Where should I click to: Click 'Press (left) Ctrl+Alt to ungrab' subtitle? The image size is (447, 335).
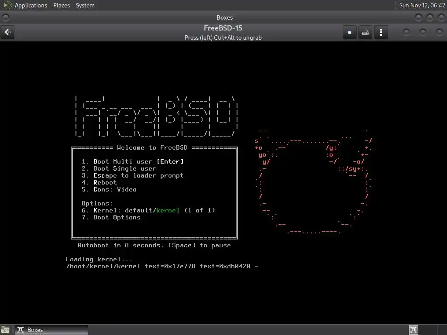pos(223,38)
